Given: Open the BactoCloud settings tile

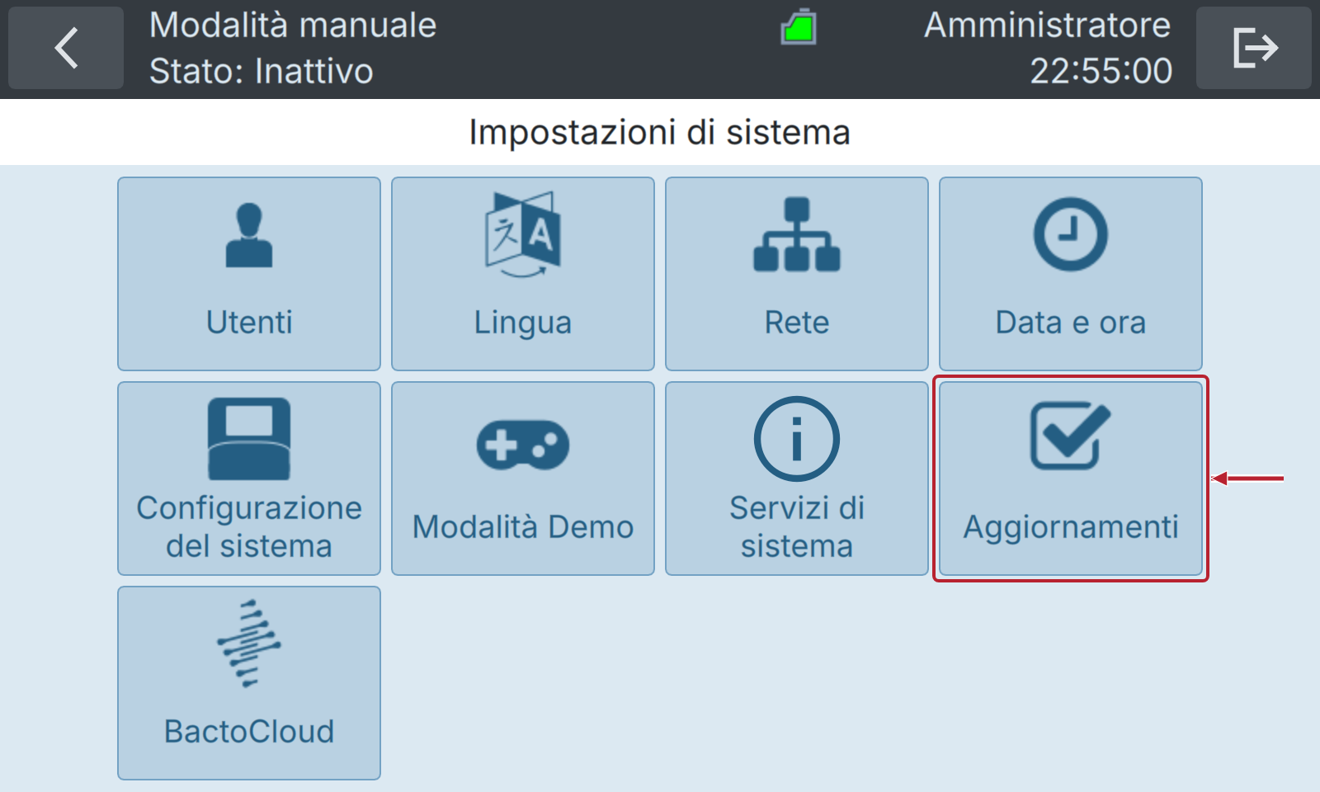Looking at the screenshot, I should click(249, 683).
